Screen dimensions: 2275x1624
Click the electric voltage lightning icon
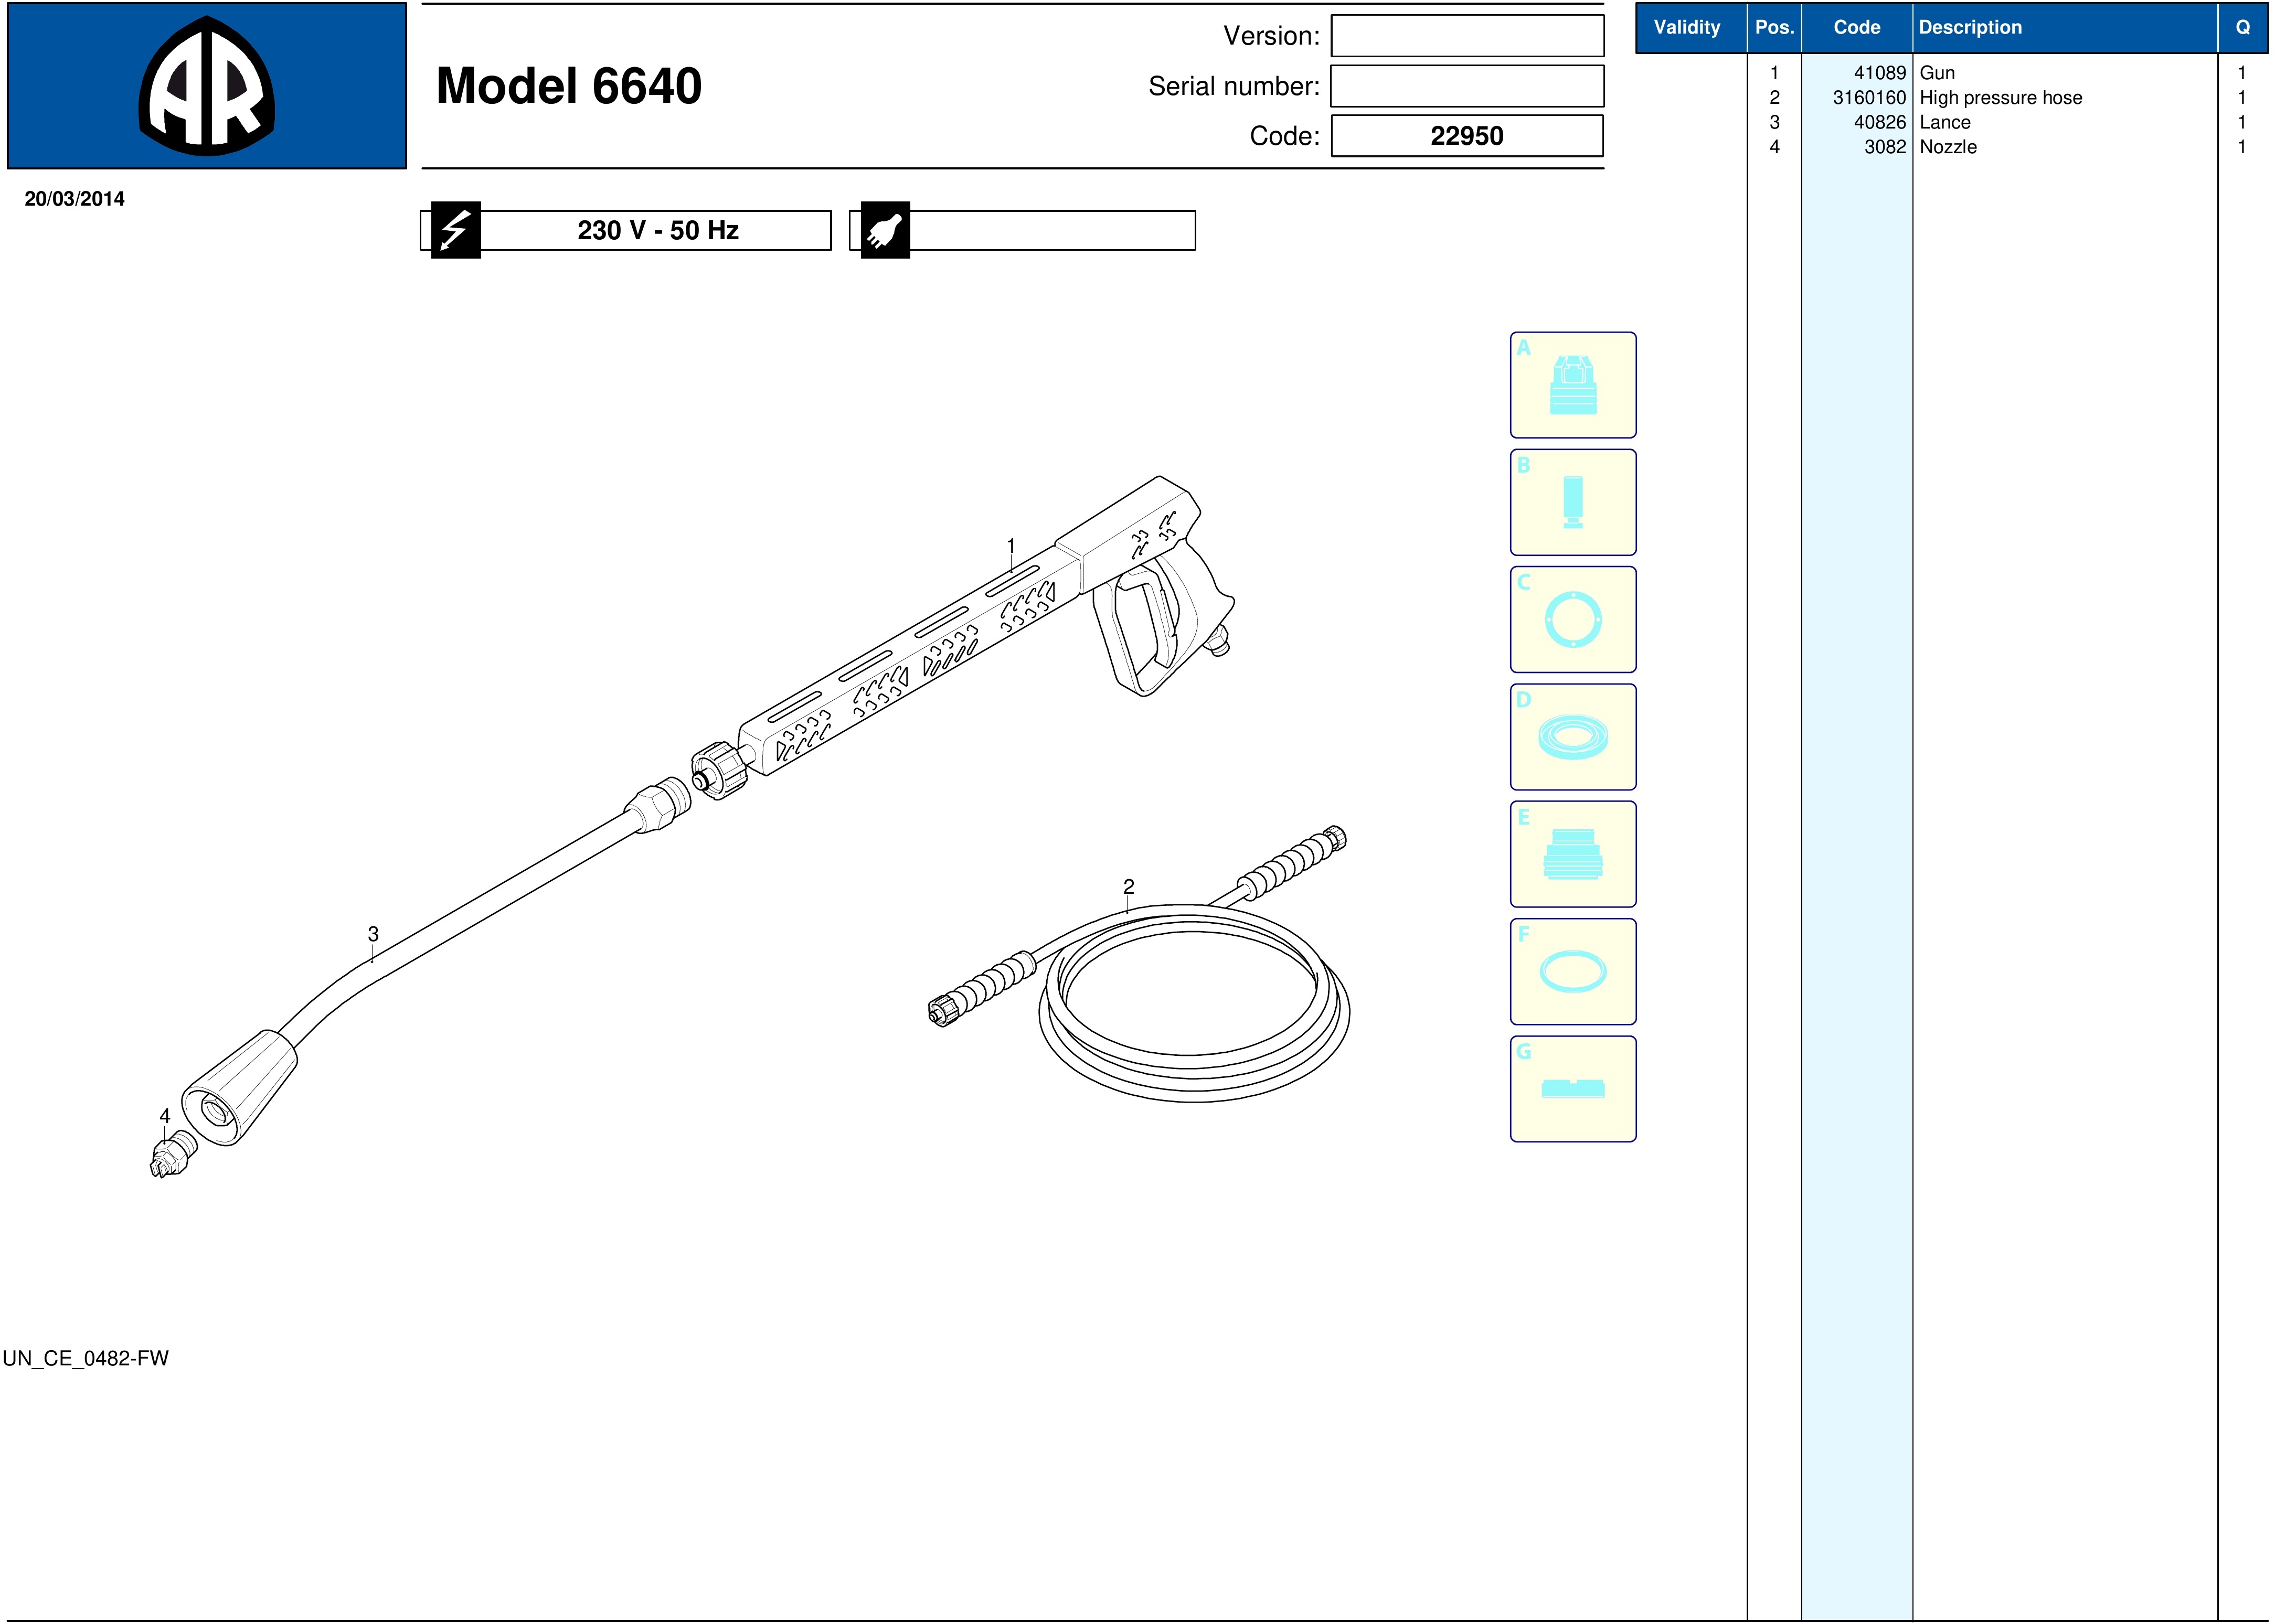point(456,230)
